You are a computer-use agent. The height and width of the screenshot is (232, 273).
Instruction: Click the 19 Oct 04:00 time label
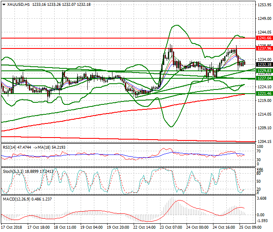click(91, 227)
